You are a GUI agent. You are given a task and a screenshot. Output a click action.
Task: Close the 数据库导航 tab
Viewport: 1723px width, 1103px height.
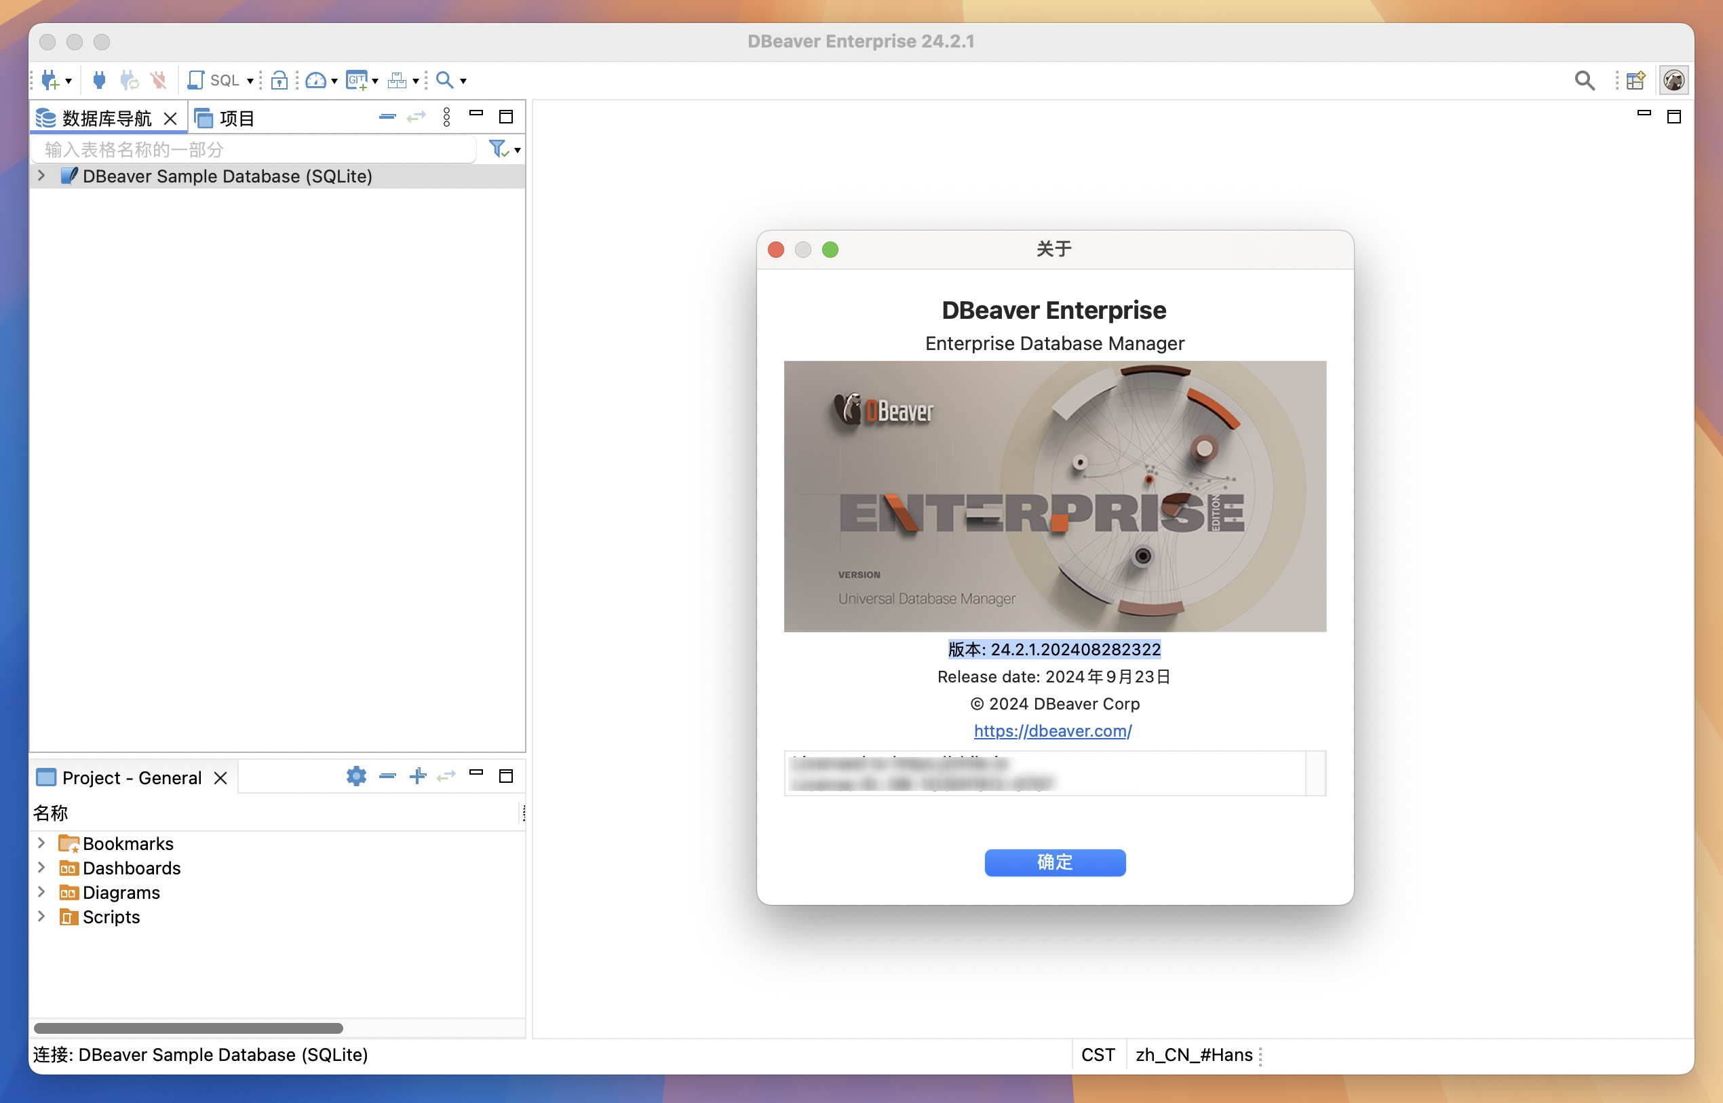(x=170, y=119)
